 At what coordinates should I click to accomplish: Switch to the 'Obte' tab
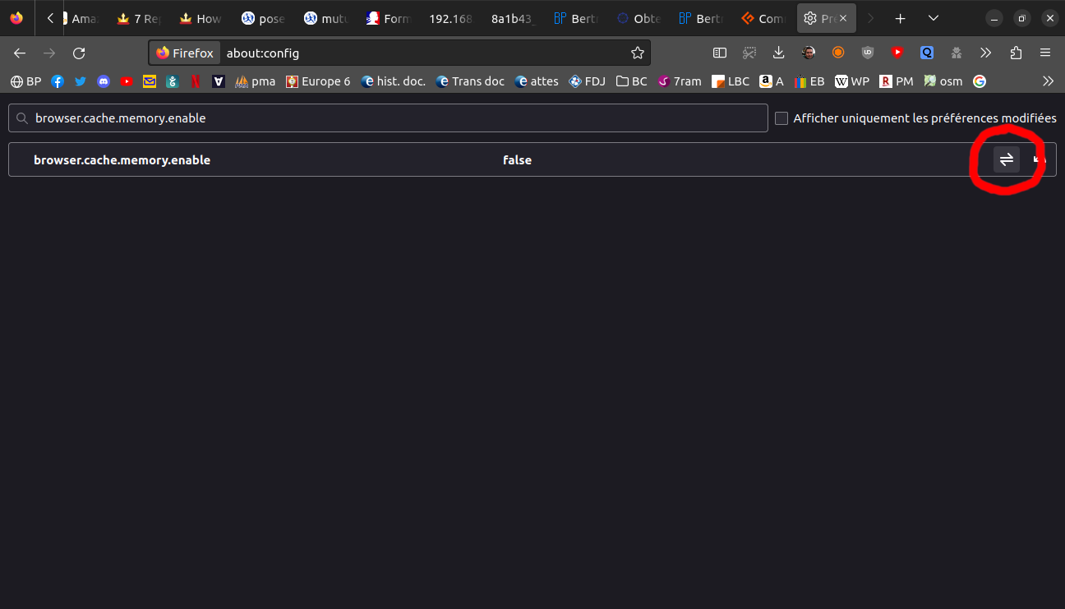click(x=639, y=18)
